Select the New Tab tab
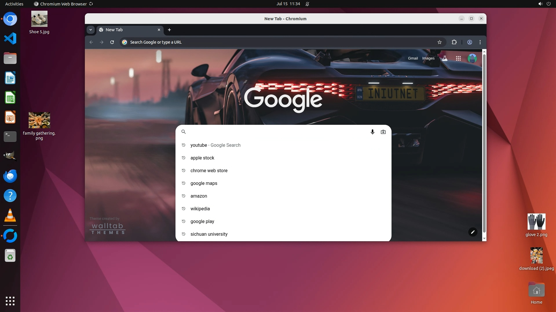The width and height of the screenshot is (556, 312). (x=127, y=30)
